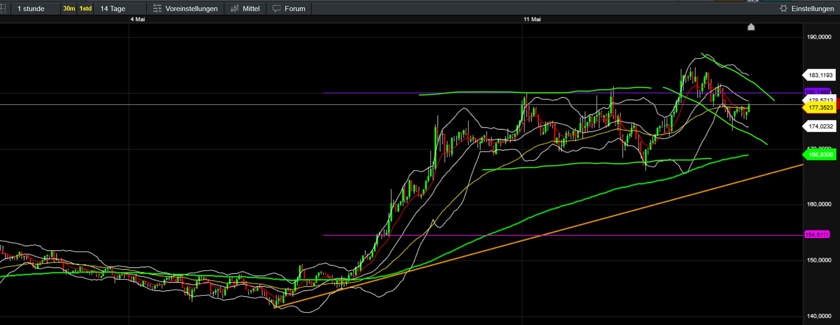Select the magenta horizontal line
The width and height of the screenshot is (840, 325).
click(x=563, y=235)
